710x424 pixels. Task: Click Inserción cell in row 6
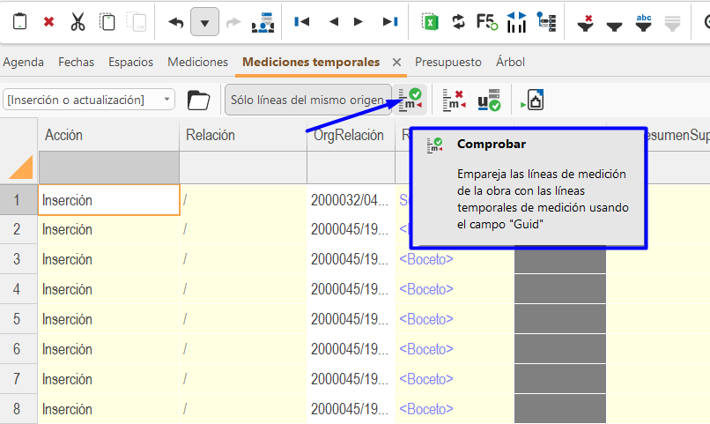pyautogui.click(x=108, y=349)
